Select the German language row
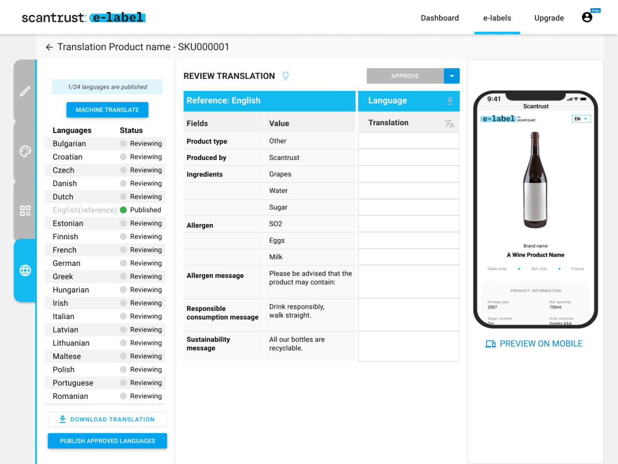This screenshot has height=464, width=618. click(x=105, y=263)
